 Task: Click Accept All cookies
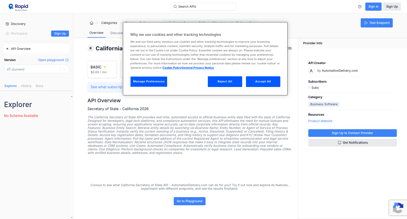coord(263,82)
